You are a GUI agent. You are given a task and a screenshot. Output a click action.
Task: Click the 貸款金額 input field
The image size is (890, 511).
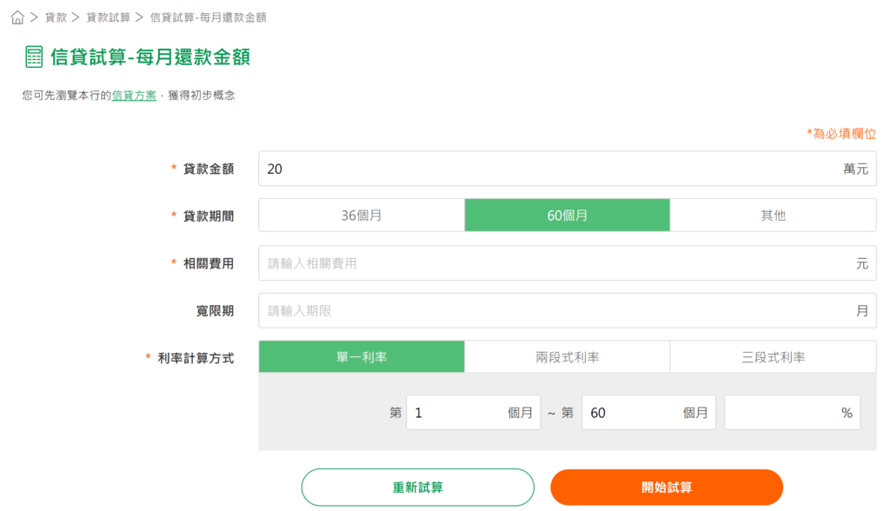pyautogui.click(x=548, y=169)
